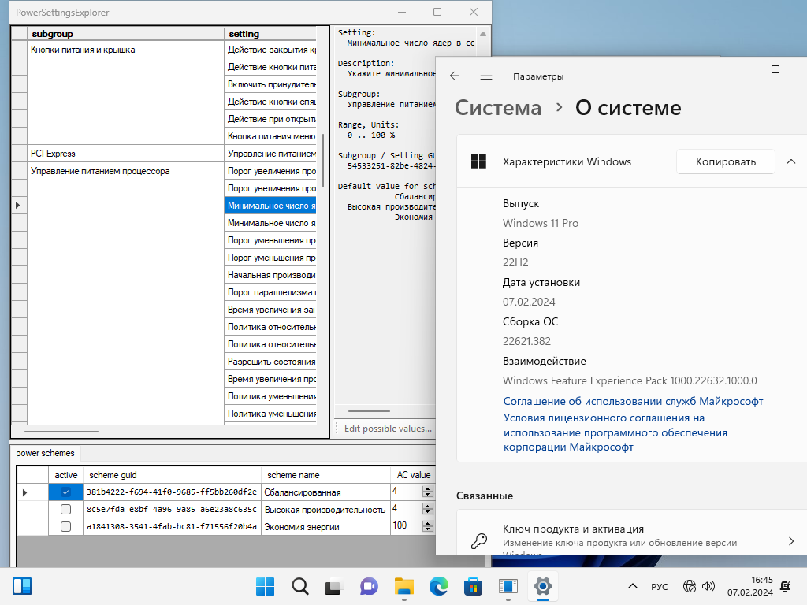Open Соглашение об использовании служб Майкрософт
807x605 pixels.
coord(633,401)
